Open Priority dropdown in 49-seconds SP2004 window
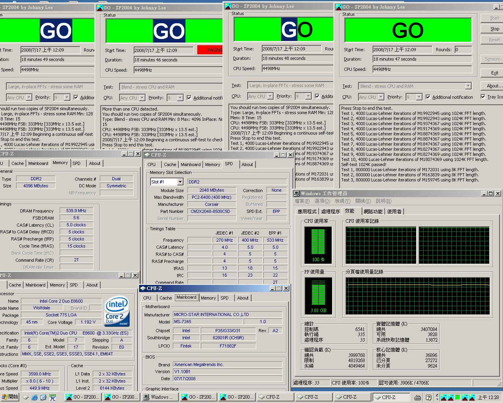Screen dimensions: 503x403 67,97
